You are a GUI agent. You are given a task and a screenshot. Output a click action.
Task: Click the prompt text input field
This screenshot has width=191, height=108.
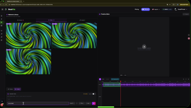38,103
